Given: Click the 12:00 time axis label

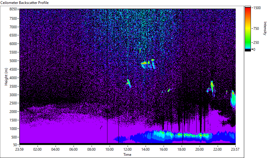Looking at the screenshot, I should [x=128, y=149].
